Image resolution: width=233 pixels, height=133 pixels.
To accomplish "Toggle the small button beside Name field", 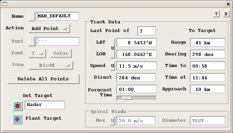I will (32, 16).
